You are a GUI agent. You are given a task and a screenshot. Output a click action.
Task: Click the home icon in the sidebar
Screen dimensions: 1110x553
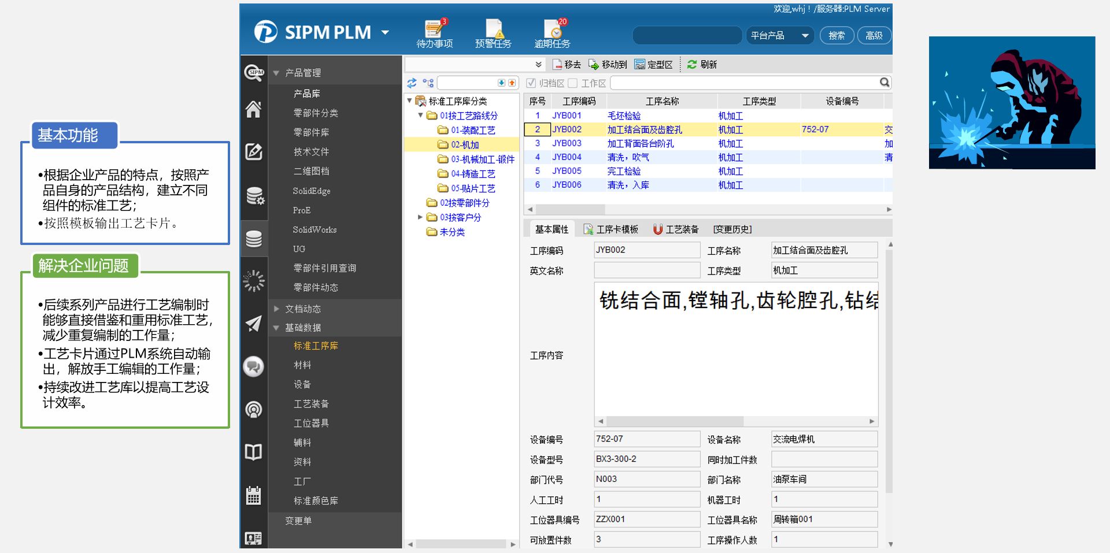254,109
